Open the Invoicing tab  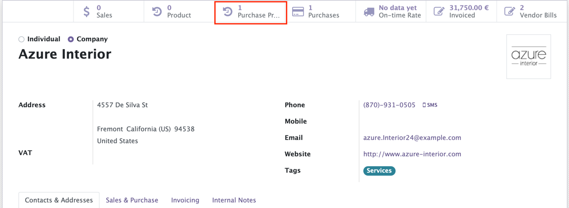point(186,200)
